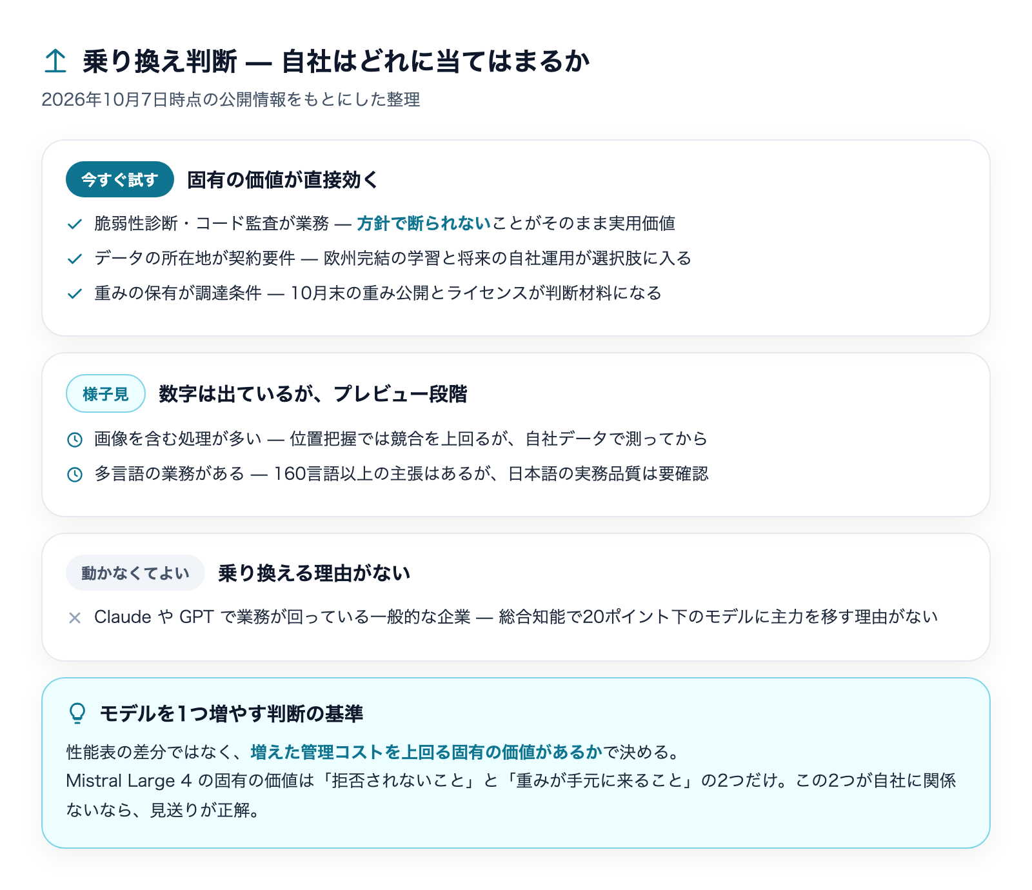Click the 今すぐ試す badge
The image size is (1032, 890).
tap(120, 179)
